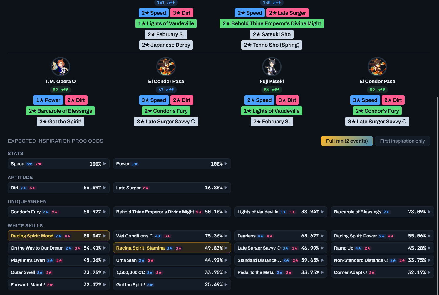Click the pink 2★ Late Surger tag
The image size is (439, 295).
click(287, 13)
